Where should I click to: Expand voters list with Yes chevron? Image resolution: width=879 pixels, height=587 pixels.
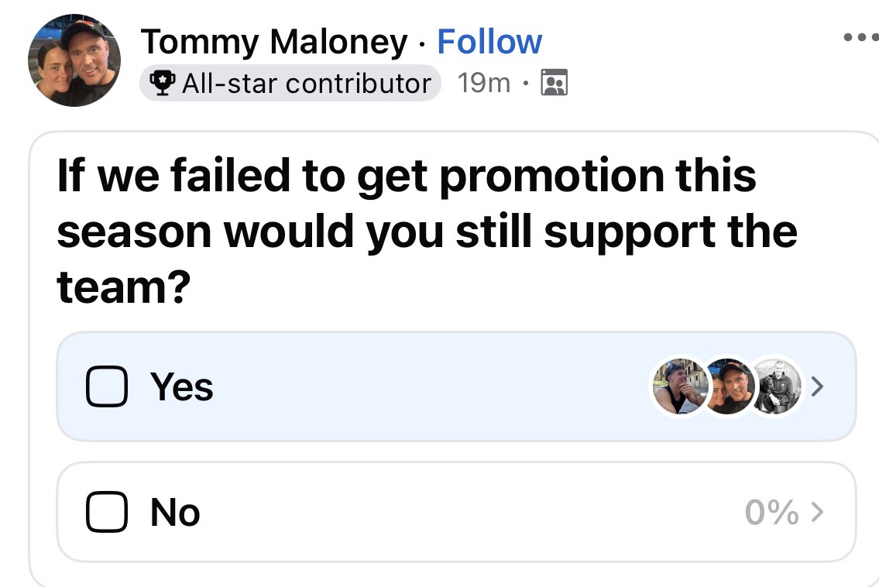tap(816, 386)
